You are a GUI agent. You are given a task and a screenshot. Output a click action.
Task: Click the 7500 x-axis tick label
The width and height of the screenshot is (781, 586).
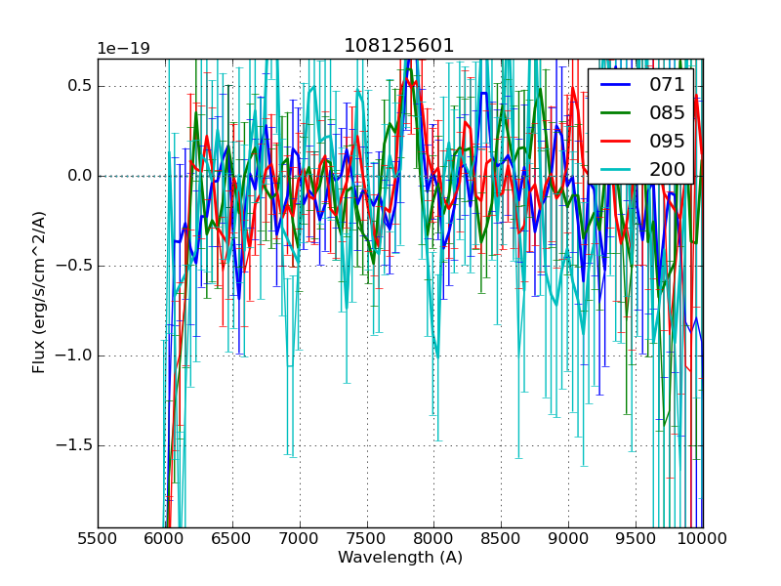366,538
